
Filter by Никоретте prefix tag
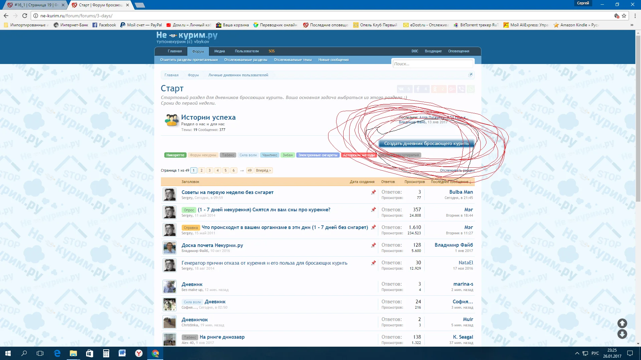point(175,155)
